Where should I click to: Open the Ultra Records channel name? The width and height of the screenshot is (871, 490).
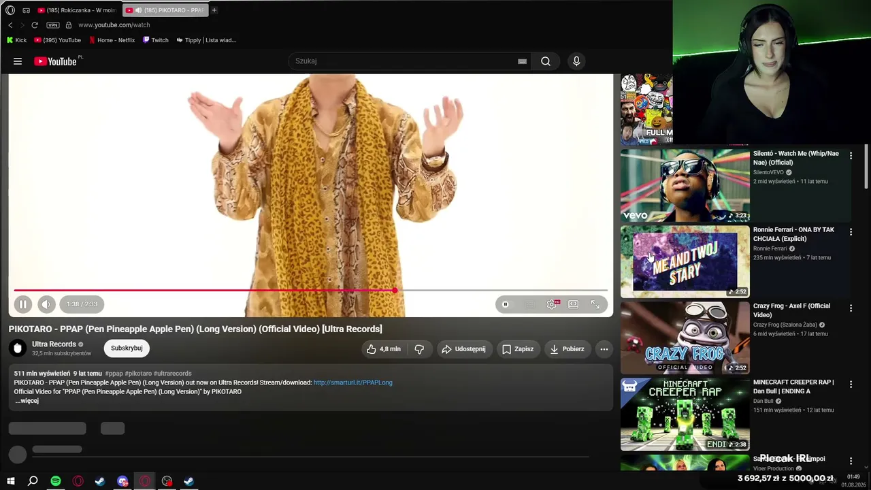[x=54, y=344]
